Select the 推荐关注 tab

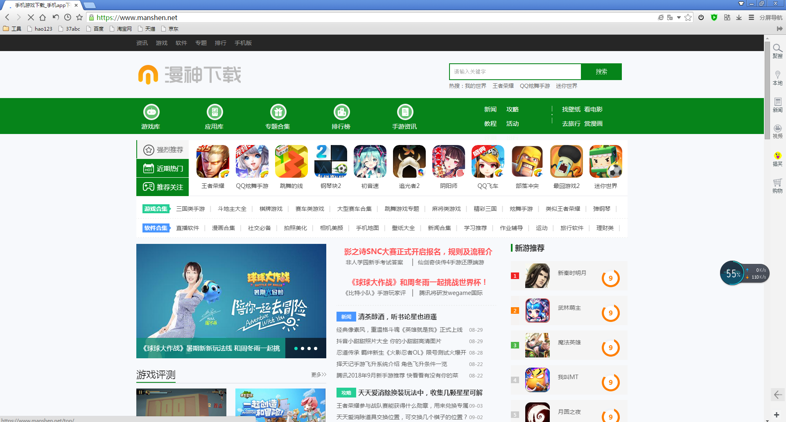pyautogui.click(x=163, y=187)
